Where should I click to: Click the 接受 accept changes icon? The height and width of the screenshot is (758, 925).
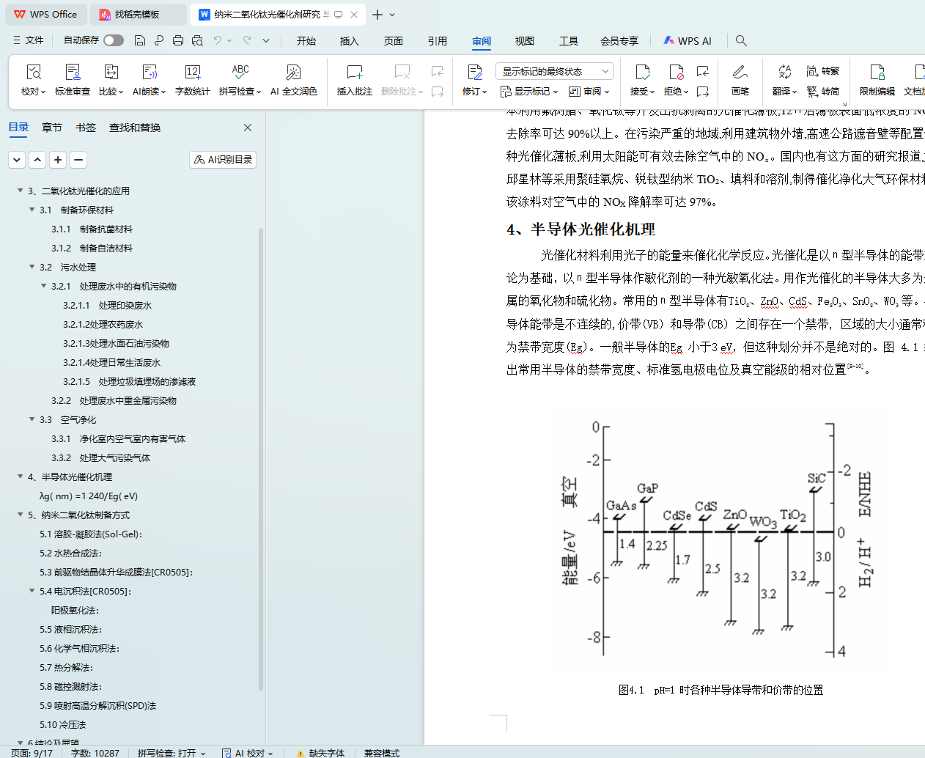pos(642,72)
